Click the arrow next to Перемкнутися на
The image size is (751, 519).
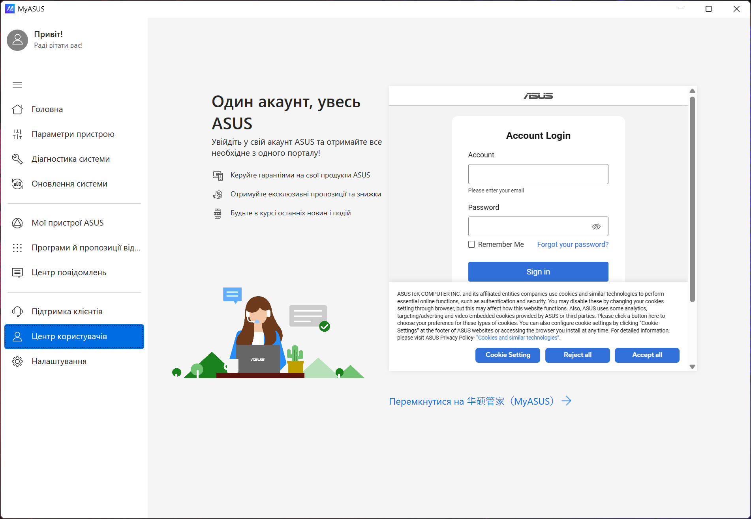tap(567, 401)
